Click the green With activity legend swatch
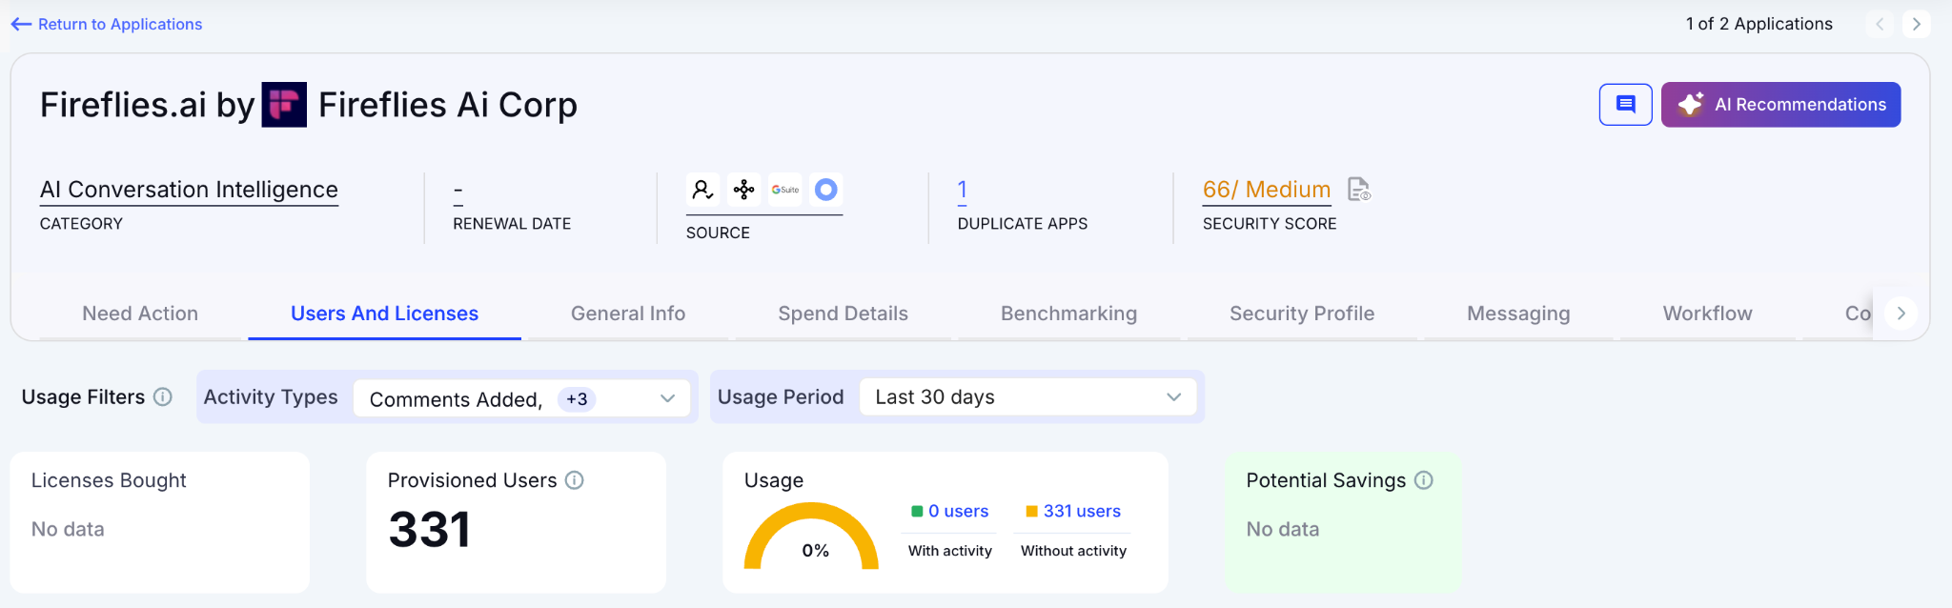 point(917,512)
